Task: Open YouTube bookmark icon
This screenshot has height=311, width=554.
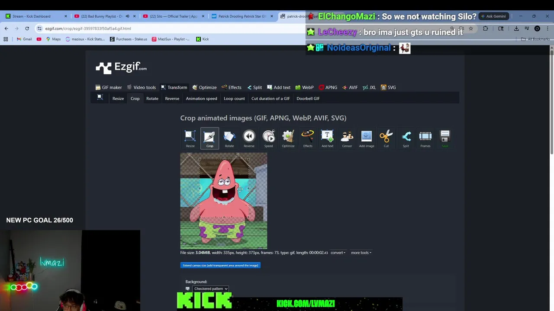Action: tap(39, 39)
